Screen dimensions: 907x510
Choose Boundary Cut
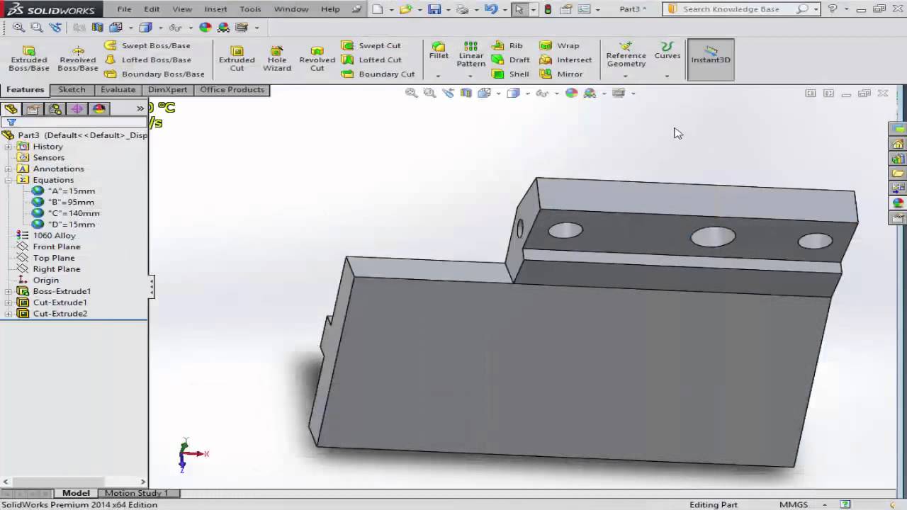(378, 74)
